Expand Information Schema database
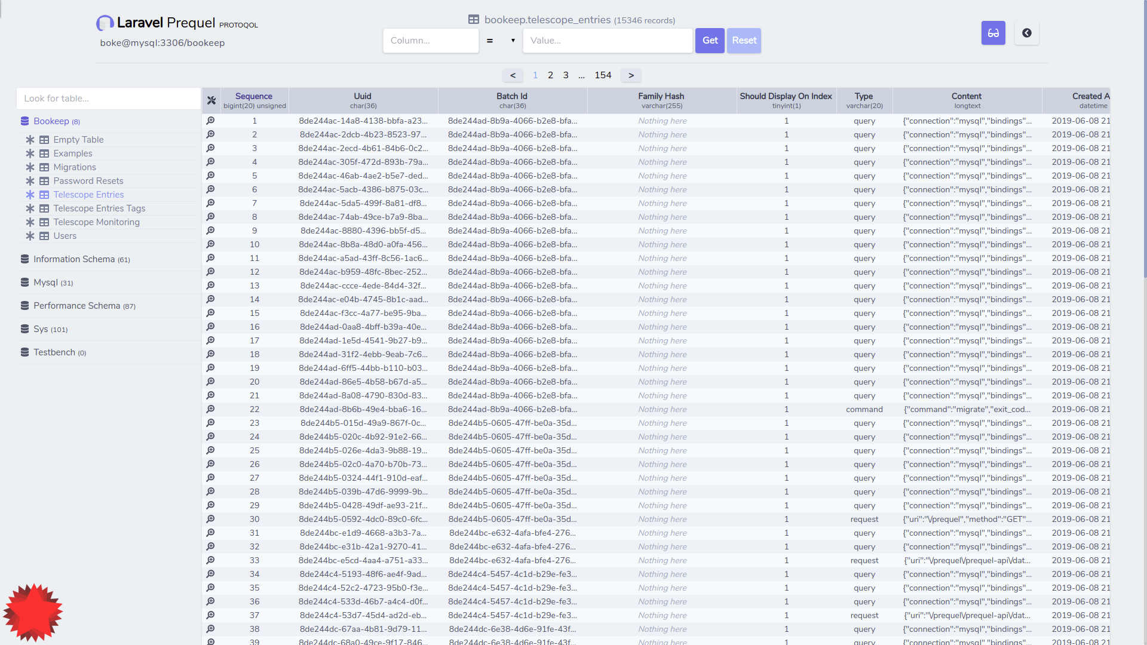The height and width of the screenshot is (645, 1147). coord(82,259)
